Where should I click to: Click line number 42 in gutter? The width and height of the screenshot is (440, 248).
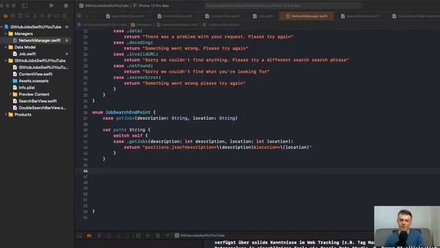click(x=85, y=147)
